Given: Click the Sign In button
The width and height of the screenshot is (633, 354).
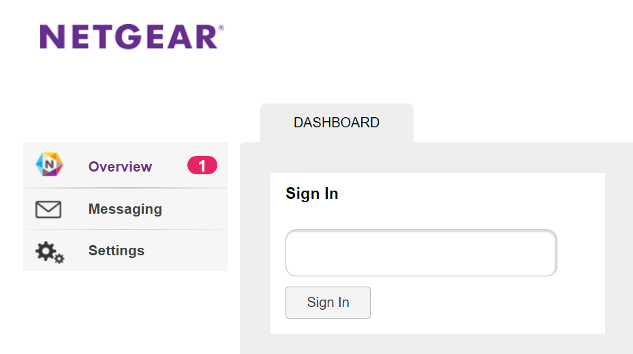Looking at the screenshot, I should click(328, 302).
